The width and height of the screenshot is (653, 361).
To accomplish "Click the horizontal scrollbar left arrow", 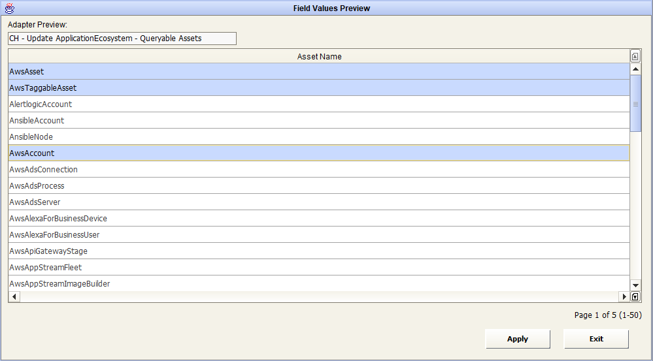I will tap(14, 296).
